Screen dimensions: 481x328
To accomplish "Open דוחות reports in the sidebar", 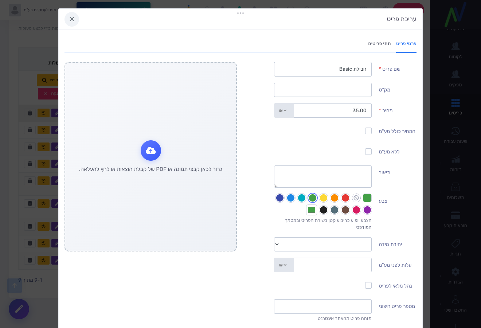I will [455, 163].
